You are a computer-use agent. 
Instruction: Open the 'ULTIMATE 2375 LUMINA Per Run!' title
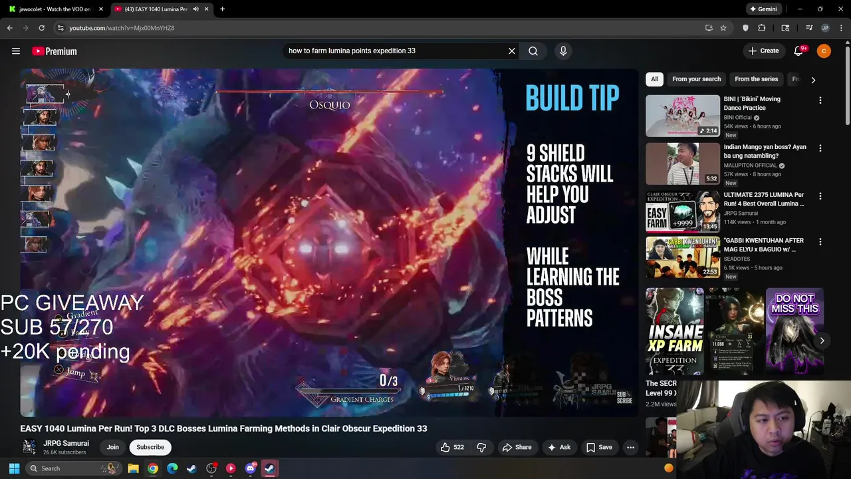(764, 199)
